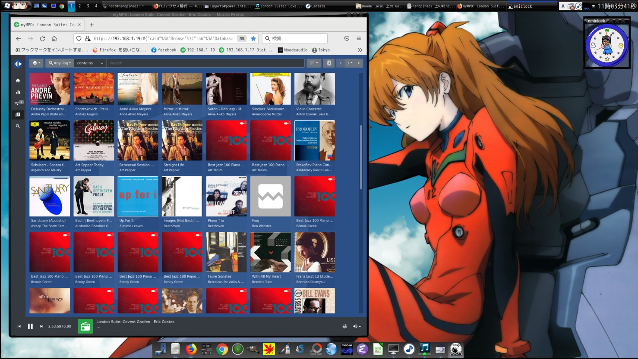Open the Queue view in sidebar
Image resolution: width=638 pixels, height=359 pixels.
coord(18,103)
